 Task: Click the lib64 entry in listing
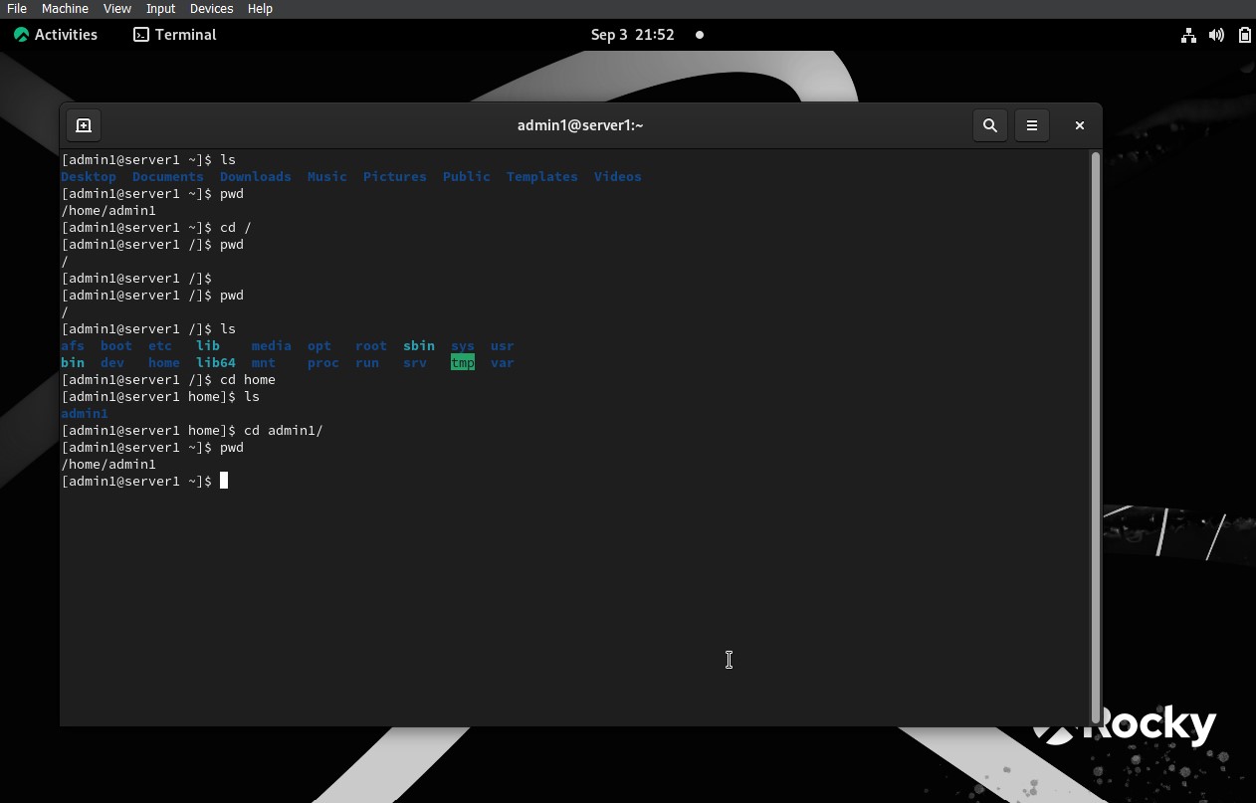click(x=216, y=363)
